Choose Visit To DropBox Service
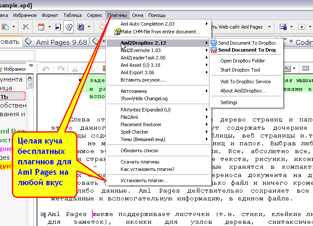Viewport: 313px width, 226px height. (x=246, y=81)
